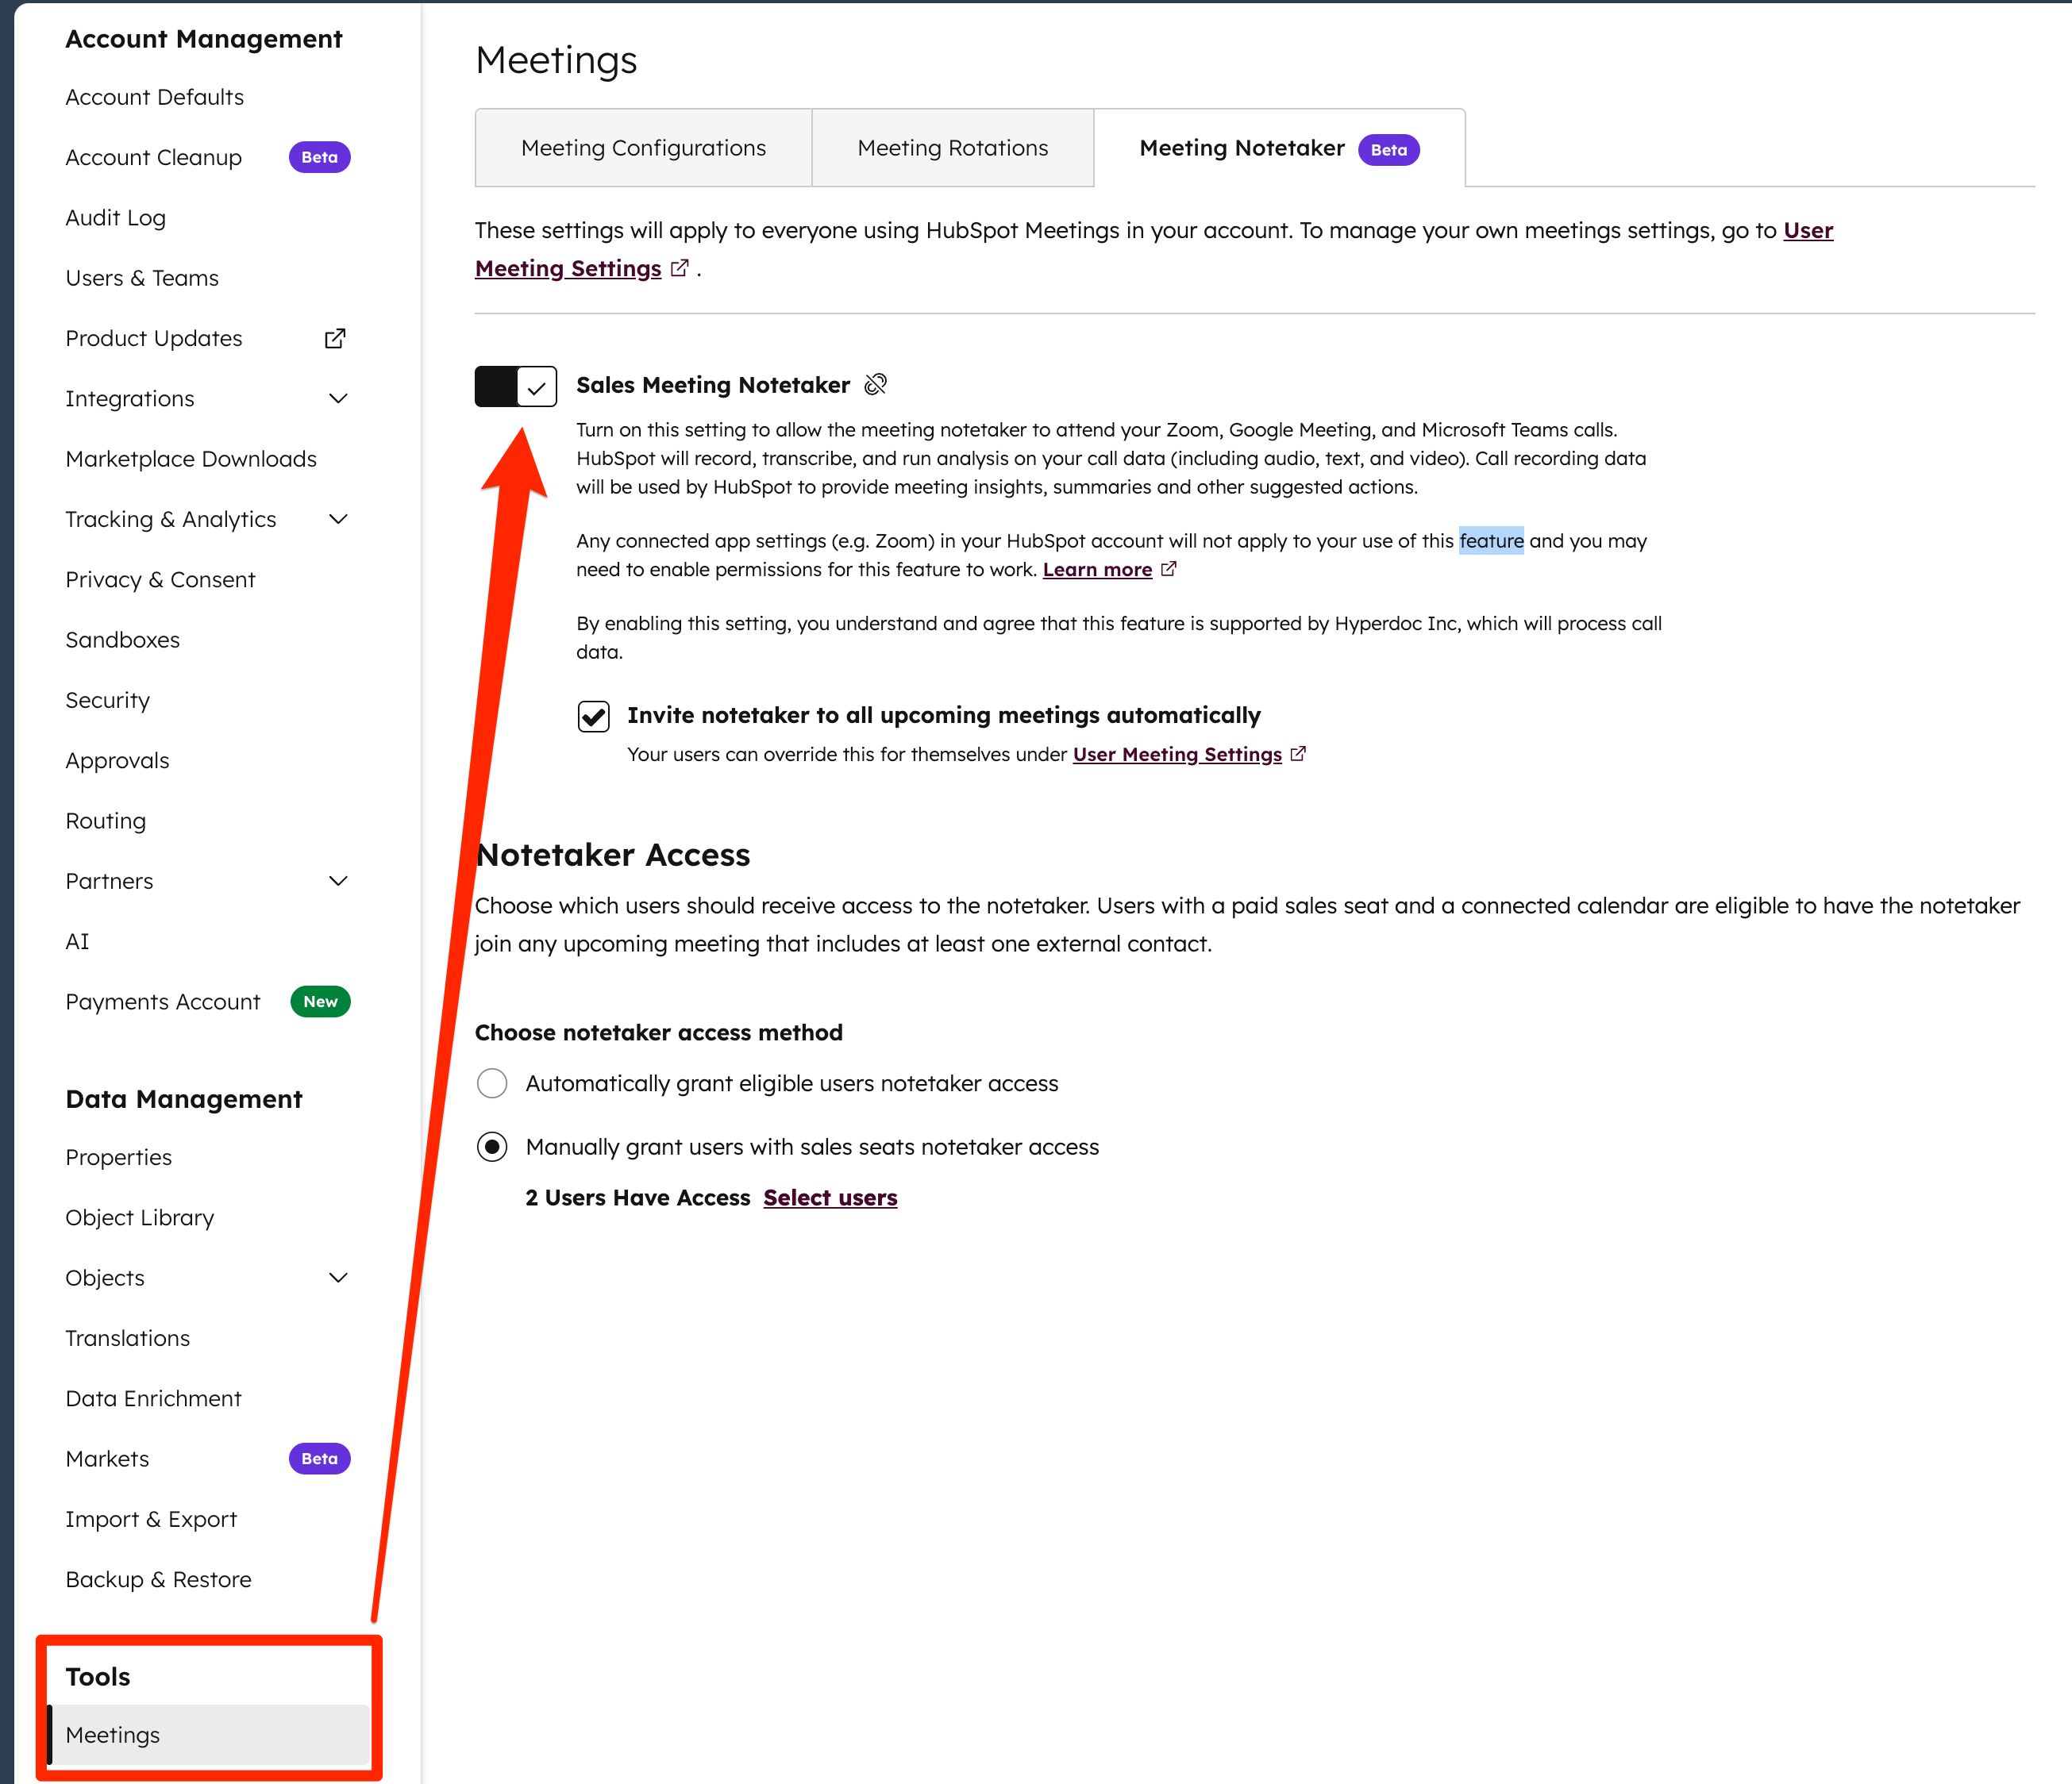The width and height of the screenshot is (2072, 1784).
Task: Click the New badge on Payments Account
Action: click(320, 1002)
